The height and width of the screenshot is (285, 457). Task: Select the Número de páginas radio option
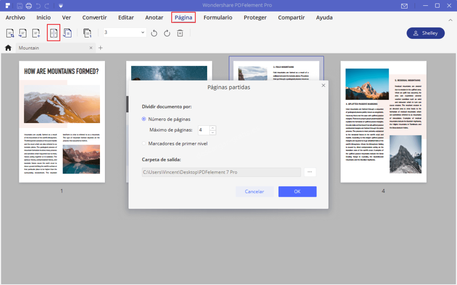coord(144,119)
